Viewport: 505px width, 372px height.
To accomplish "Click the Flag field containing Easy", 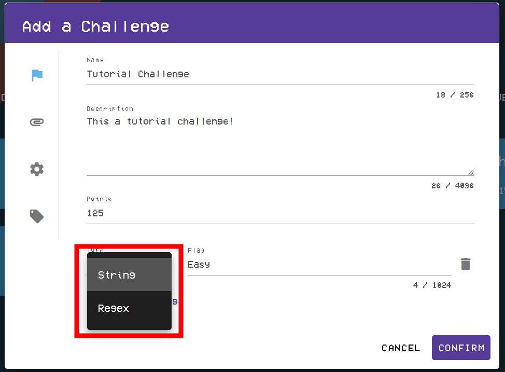I will pos(285,264).
